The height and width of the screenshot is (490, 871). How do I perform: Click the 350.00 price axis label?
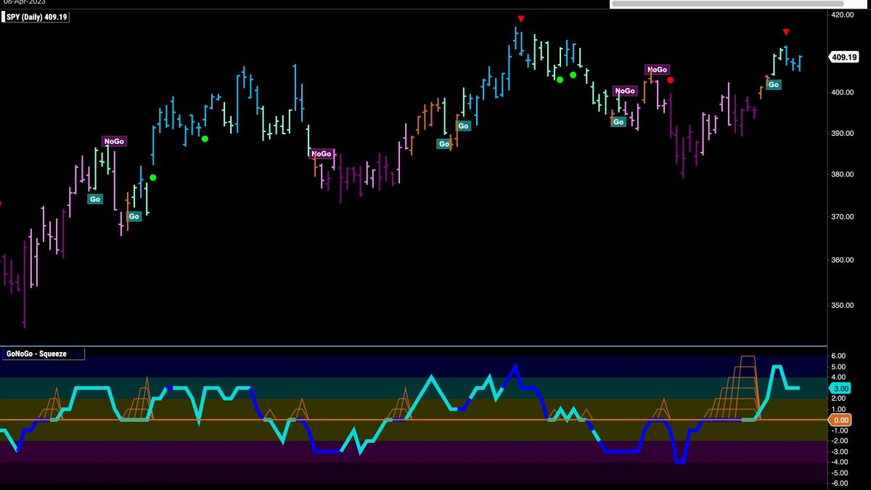pos(843,306)
